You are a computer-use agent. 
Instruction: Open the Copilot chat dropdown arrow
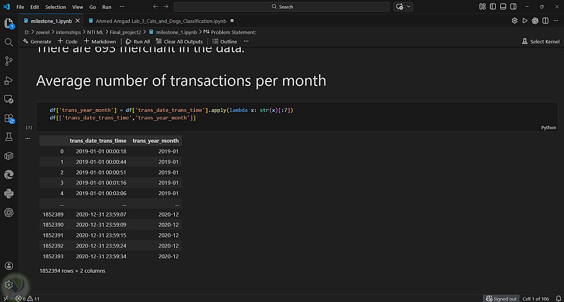[409, 7]
